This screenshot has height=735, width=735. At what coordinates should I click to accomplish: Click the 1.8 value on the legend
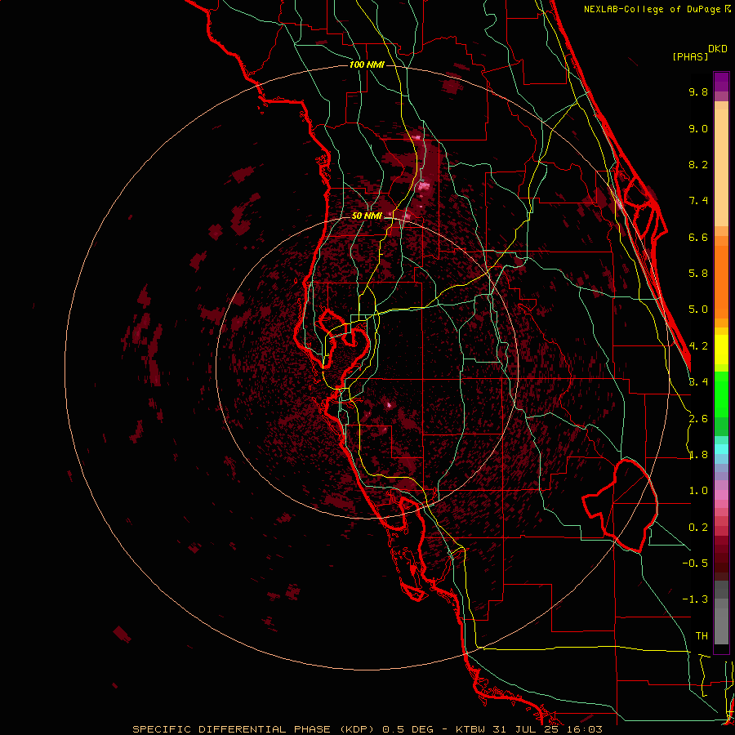pos(698,455)
